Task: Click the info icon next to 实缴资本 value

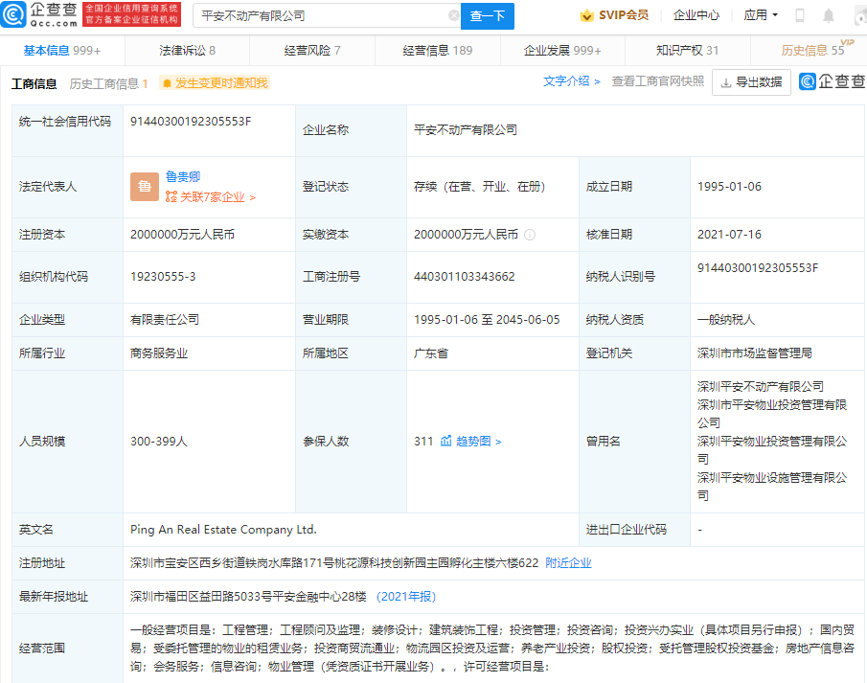Action: click(x=530, y=235)
